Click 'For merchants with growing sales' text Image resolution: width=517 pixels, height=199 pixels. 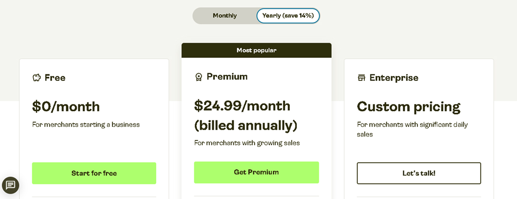247,143
